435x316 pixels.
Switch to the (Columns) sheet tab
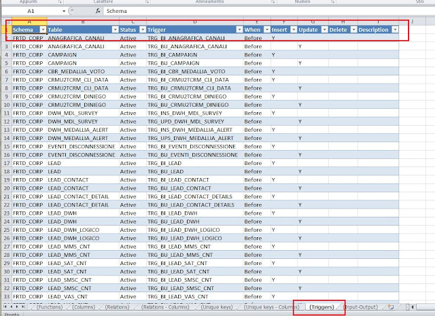84,307
